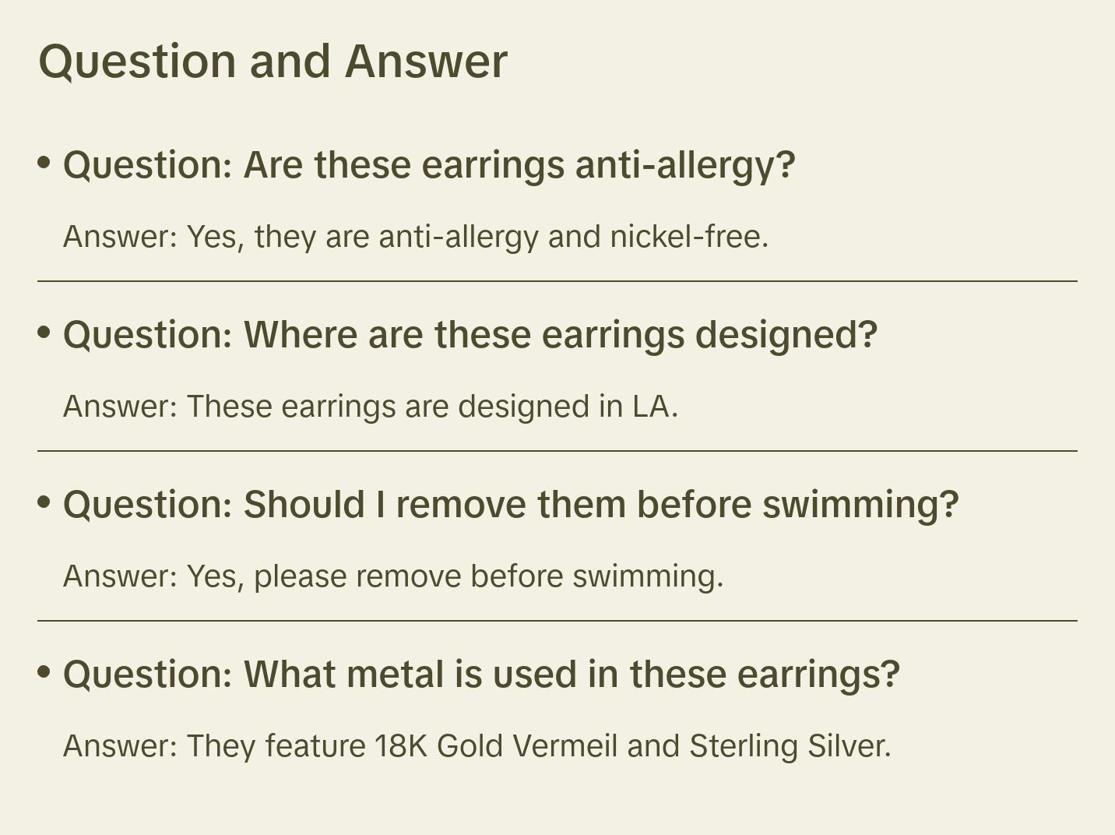The width and height of the screenshot is (1115, 835).
Task: Click the answer about anti-allergy and nickel-free
Action: (x=415, y=237)
